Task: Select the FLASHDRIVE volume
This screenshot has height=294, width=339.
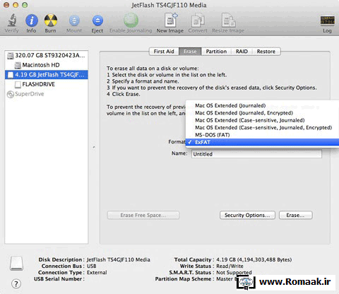Action: click(47, 84)
